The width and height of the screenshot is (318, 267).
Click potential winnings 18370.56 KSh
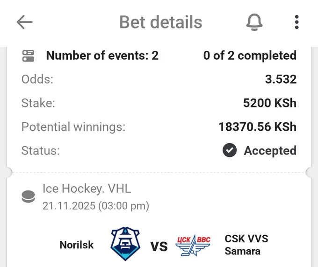coord(258,126)
